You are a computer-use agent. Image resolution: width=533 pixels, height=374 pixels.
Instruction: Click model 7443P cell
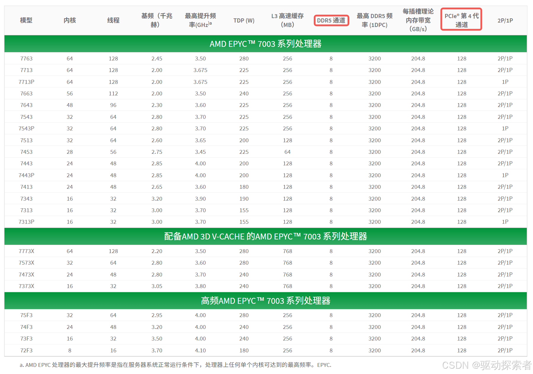26,175
